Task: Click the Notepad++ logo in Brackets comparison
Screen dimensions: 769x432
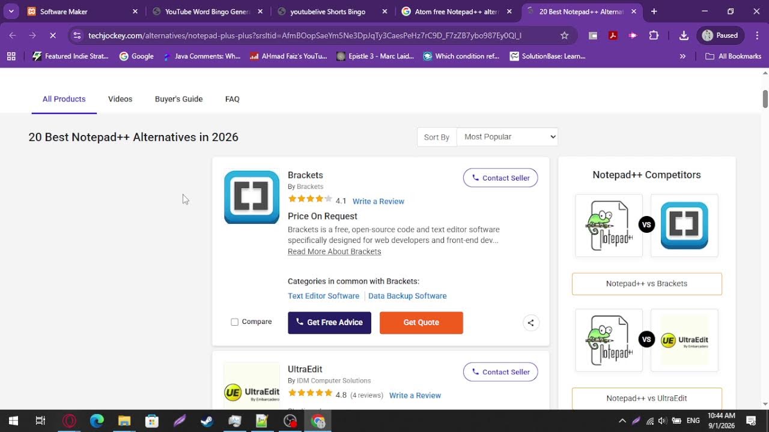Action: coord(609,225)
